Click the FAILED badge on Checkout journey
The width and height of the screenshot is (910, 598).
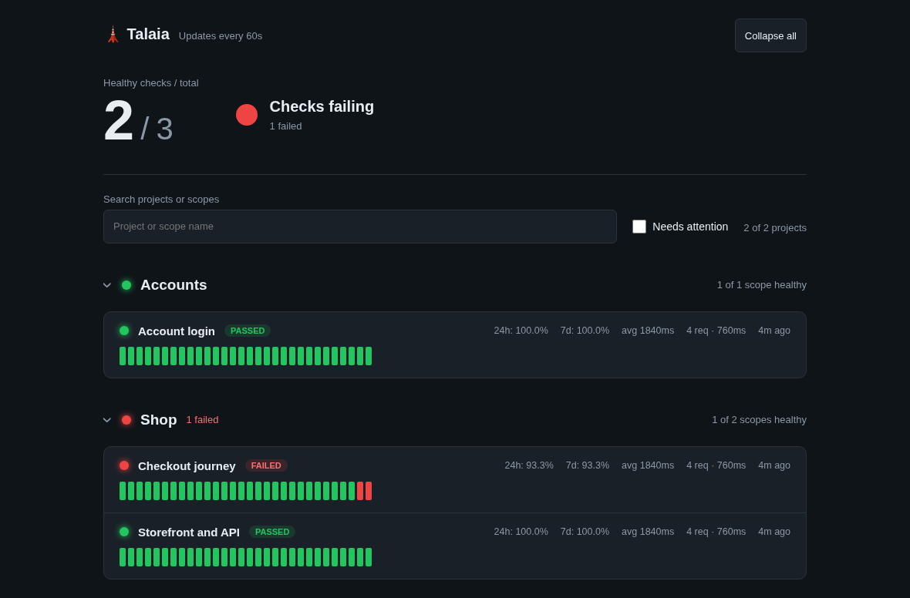click(x=266, y=465)
